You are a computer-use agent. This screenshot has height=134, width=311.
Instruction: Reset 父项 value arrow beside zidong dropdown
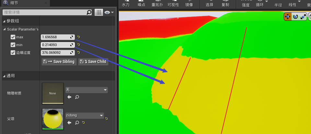[x=107, y=119]
